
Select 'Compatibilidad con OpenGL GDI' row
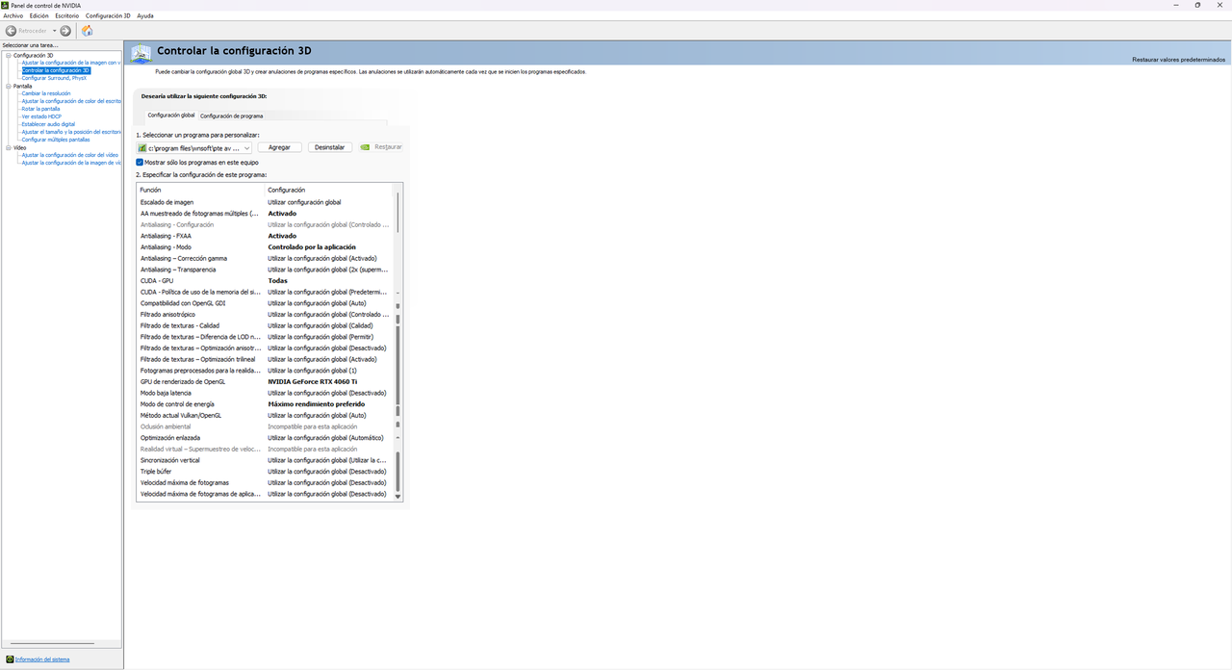coord(265,303)
